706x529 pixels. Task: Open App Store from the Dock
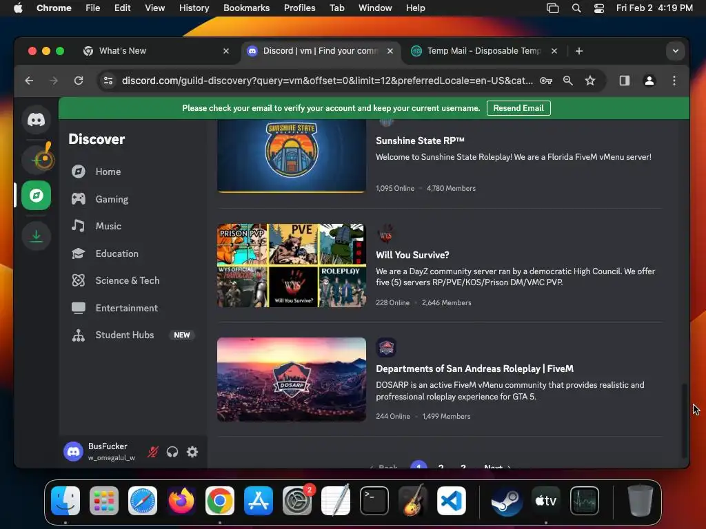click(259, 501)
